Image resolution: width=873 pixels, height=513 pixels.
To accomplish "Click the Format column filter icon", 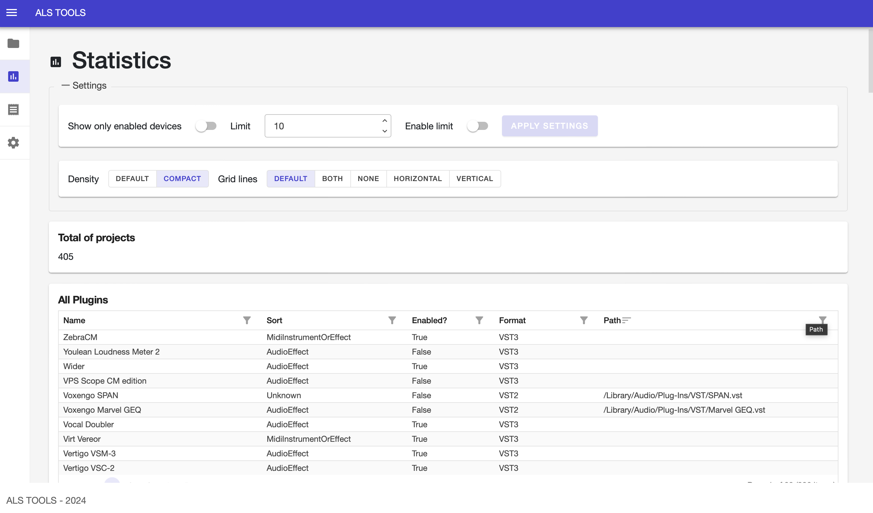I will click(584, 320).
